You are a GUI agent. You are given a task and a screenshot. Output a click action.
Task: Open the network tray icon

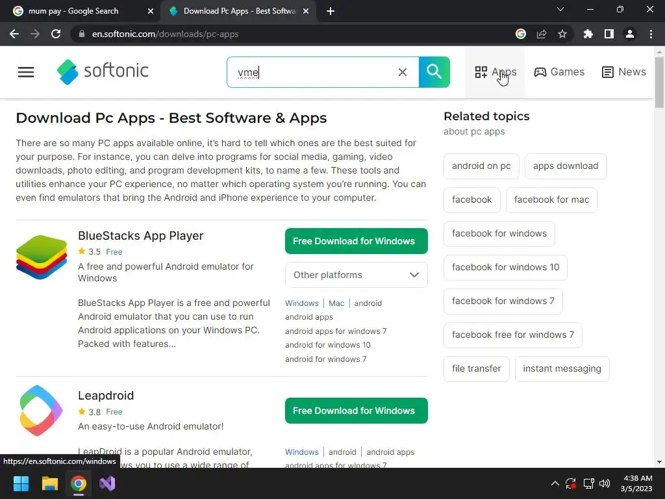(588, 483)
